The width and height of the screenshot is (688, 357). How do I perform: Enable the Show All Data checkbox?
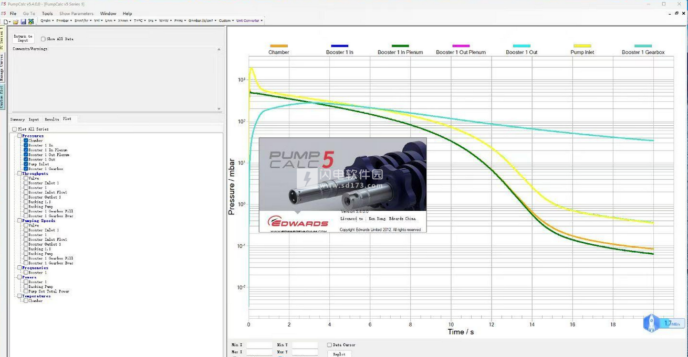point(43,39)
